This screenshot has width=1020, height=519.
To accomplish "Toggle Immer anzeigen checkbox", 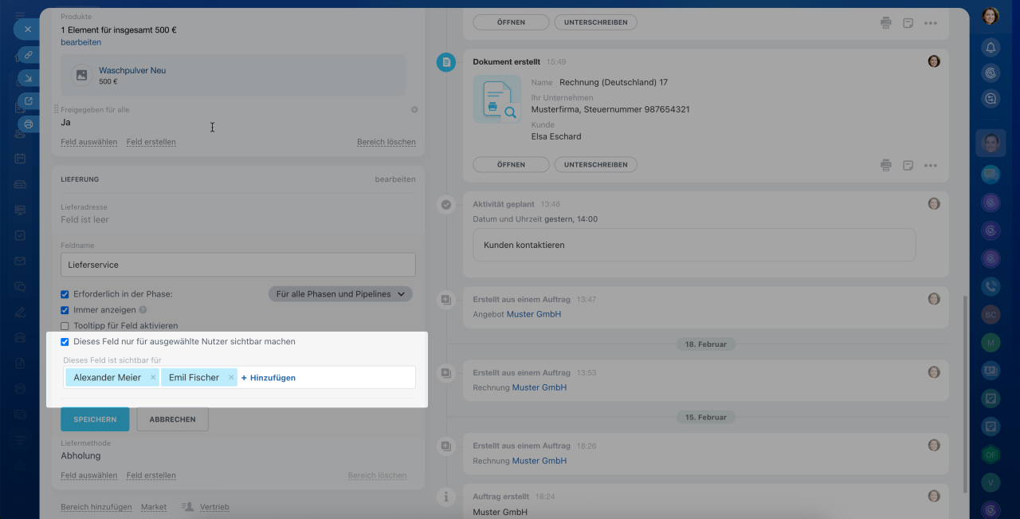I will [65, 310].
